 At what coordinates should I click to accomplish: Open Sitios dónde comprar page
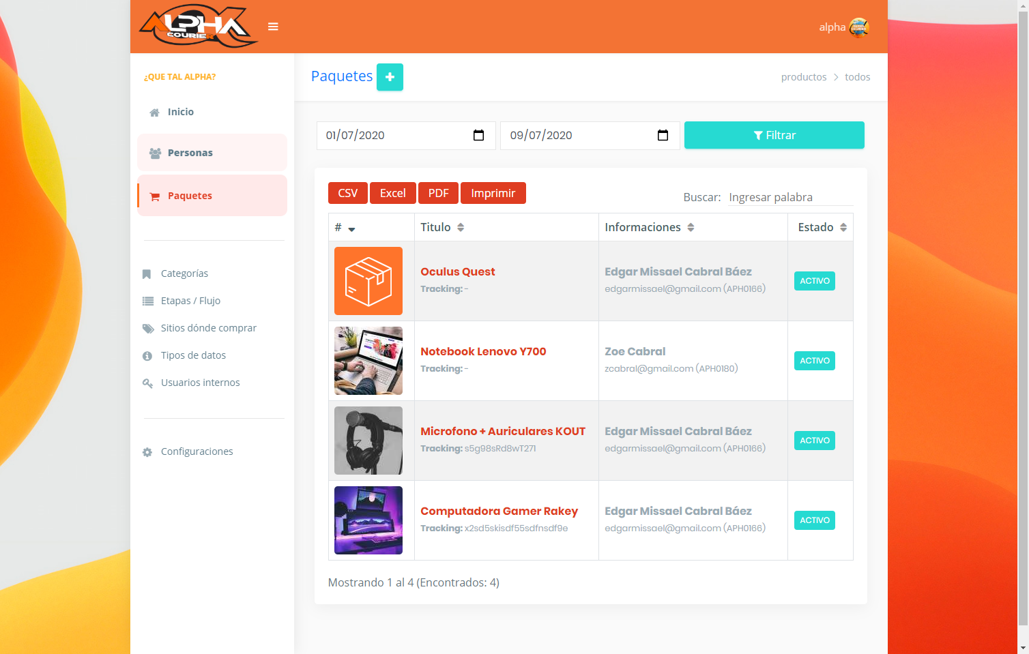coord(209,328)
